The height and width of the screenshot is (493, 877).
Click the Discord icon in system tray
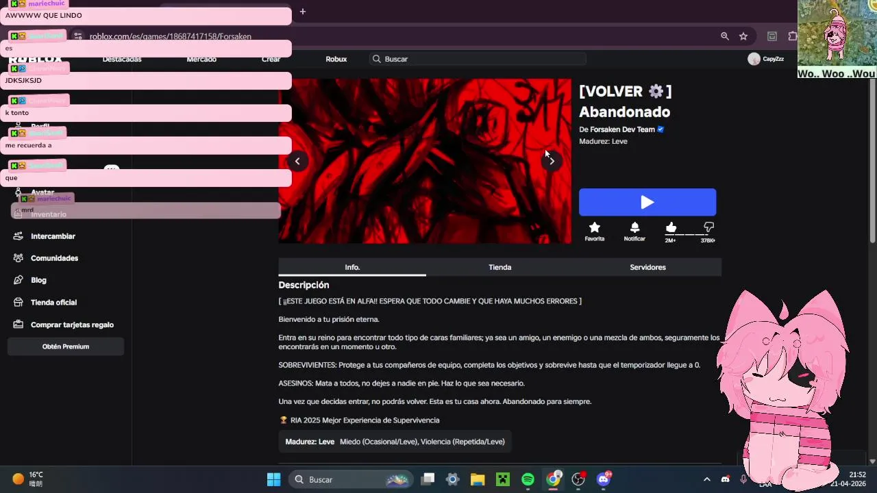click(726, 479)
